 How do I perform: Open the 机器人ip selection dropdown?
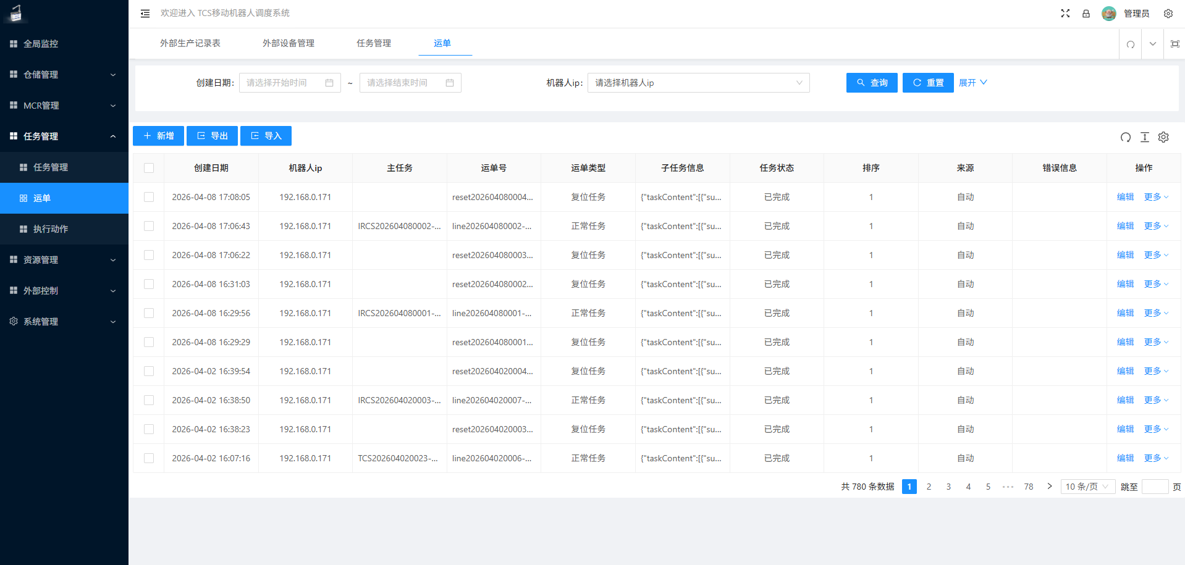point(698,83)
